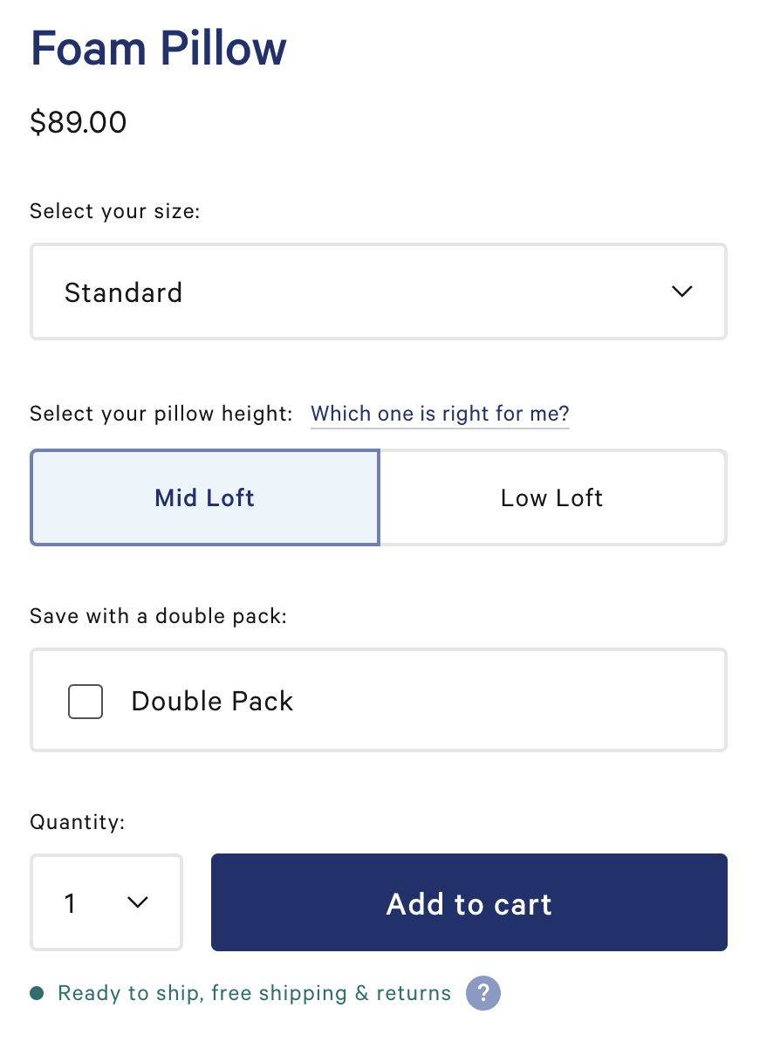Select the Mid Loft pillow height

[205, 497]
